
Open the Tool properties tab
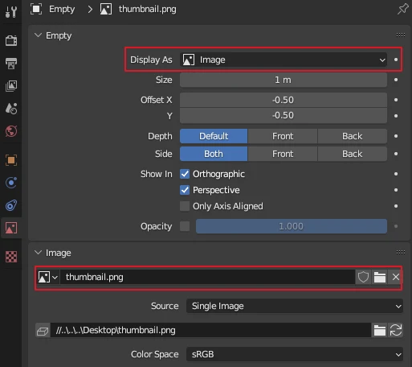click(11, 11)
